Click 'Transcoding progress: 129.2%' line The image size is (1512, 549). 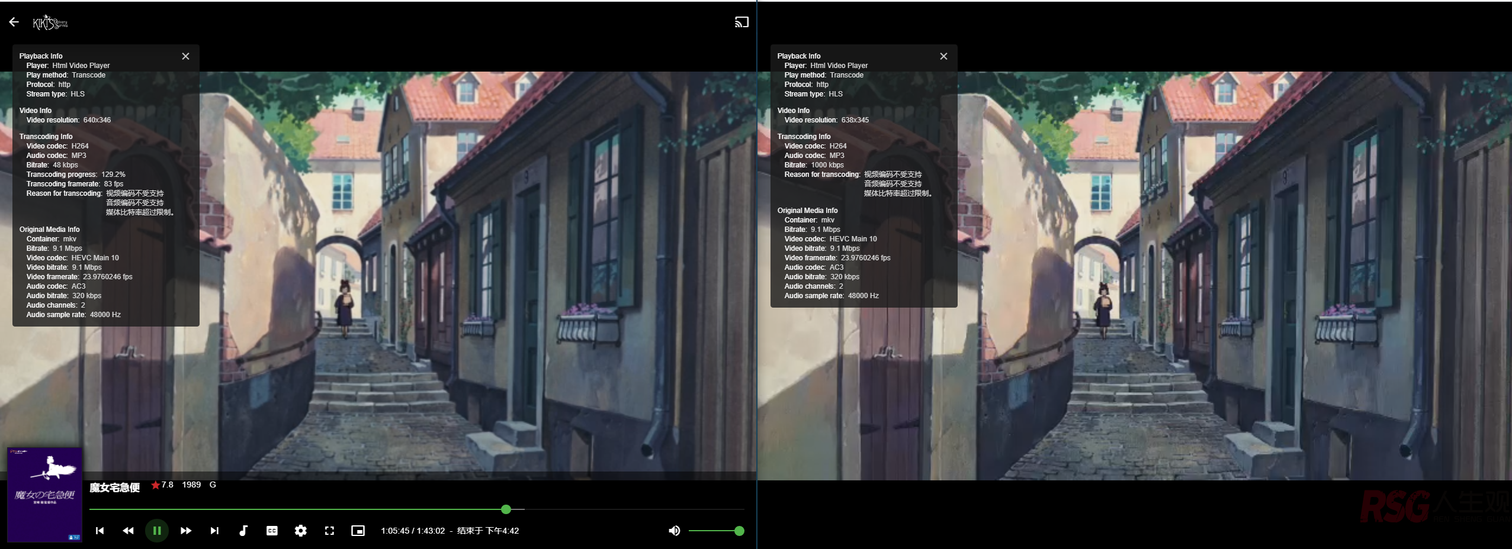click(x=76, y=175)
